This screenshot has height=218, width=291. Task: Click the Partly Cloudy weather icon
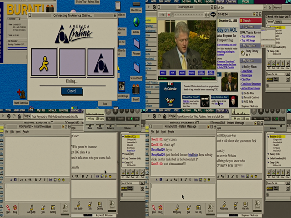click(243, 53)
